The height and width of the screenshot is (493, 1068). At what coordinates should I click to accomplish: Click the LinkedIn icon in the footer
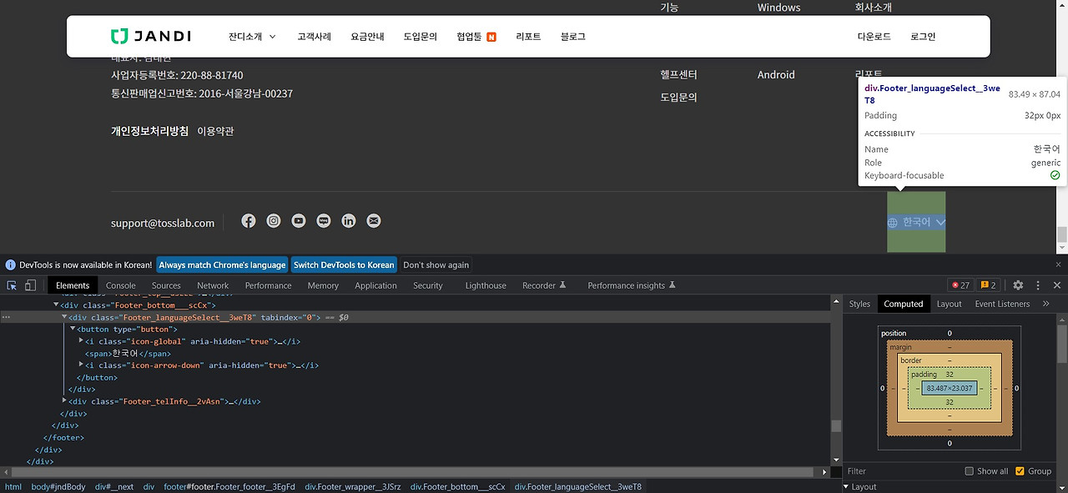[349, 221]
